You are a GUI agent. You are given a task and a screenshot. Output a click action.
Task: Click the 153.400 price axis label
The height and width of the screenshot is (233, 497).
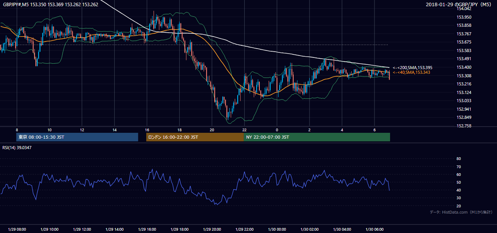[463, 67]
